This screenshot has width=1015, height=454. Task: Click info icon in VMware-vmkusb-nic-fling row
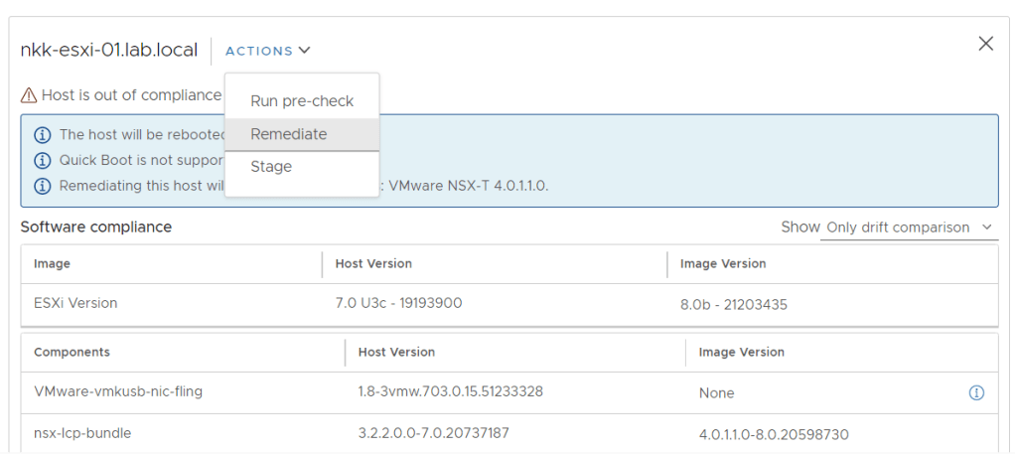pyautogui.click(x=975, y=392)
